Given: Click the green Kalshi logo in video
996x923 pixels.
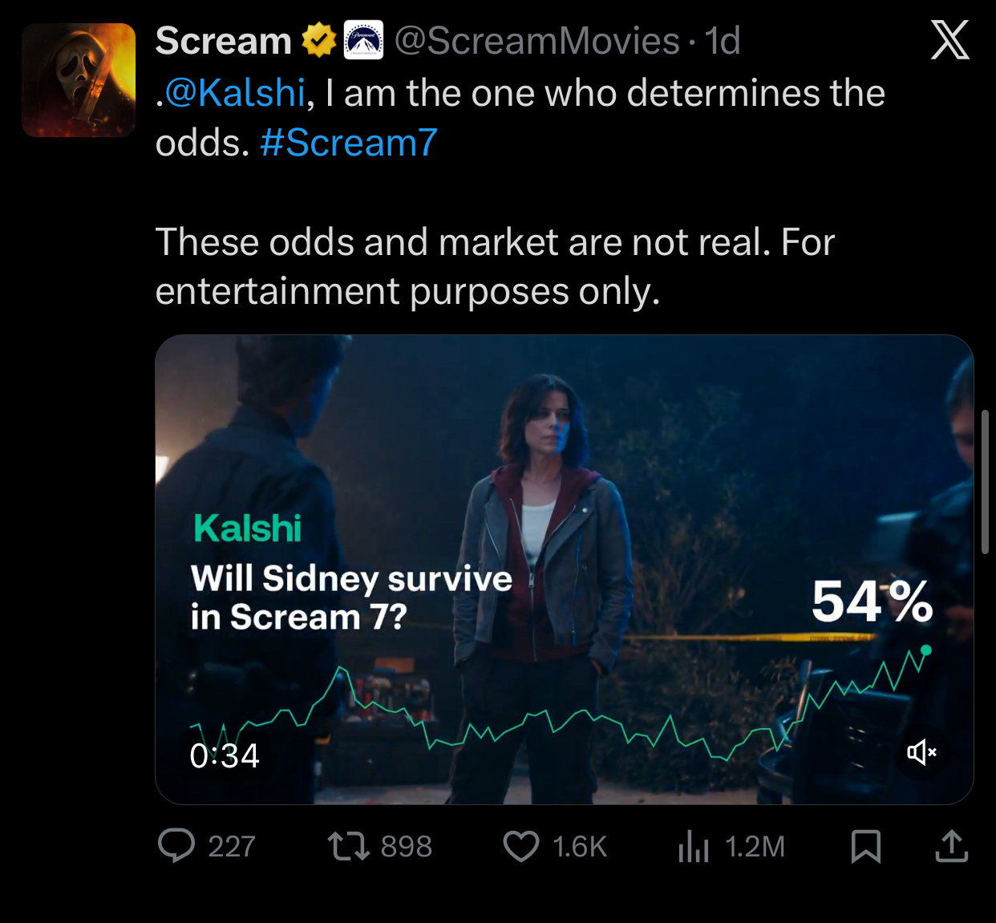Looking at the screenshot, I should 247,528.
